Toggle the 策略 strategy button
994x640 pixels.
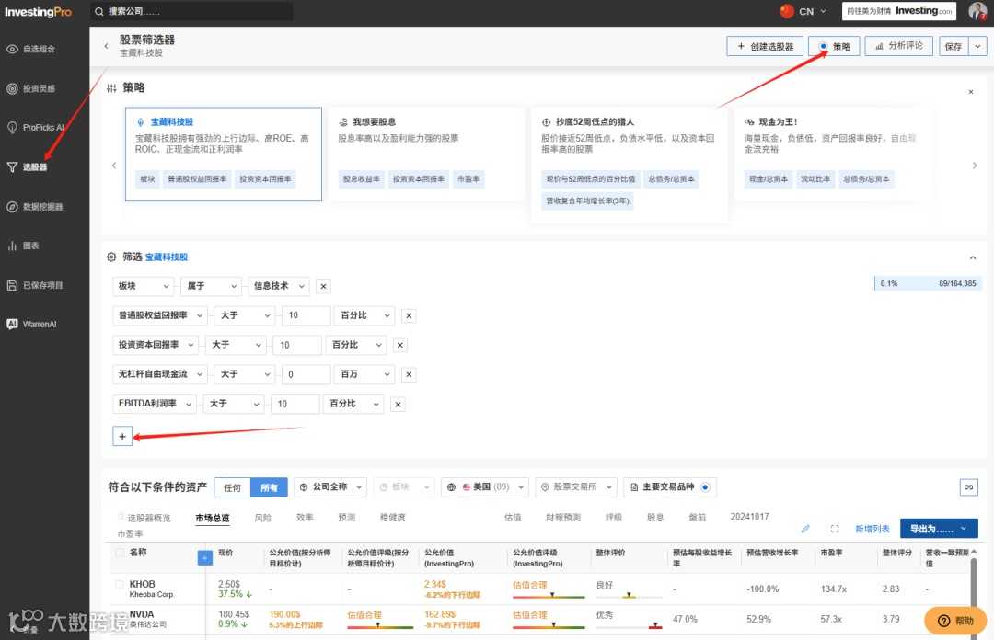click(834, 46)
